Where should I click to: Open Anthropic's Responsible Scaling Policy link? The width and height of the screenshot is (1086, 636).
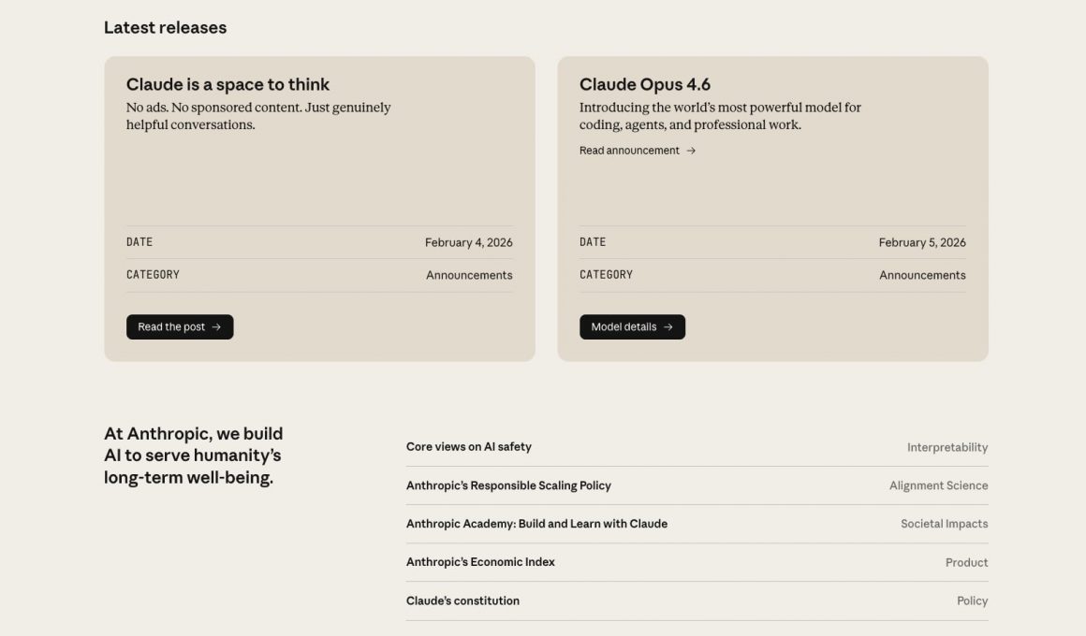[x=508, y=485]
